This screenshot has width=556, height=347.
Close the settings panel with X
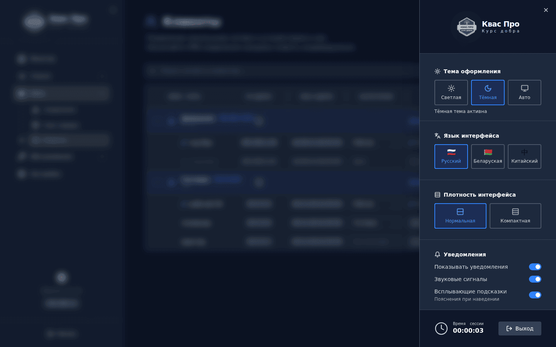(546, 10)
